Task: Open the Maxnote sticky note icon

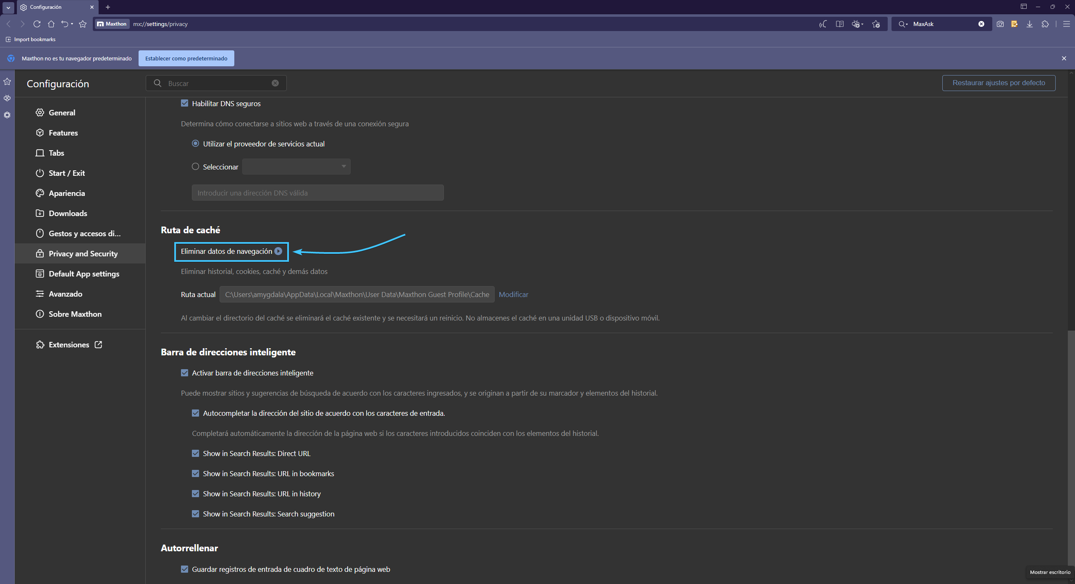Action: tap(1015, 24)
